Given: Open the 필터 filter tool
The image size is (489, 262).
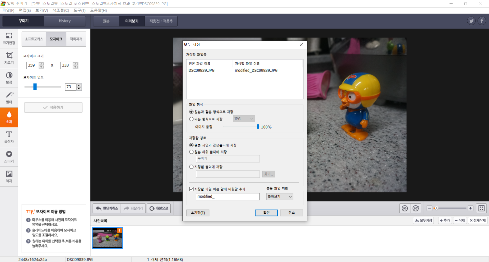Looking at the screenshot, I should [9, 98].
